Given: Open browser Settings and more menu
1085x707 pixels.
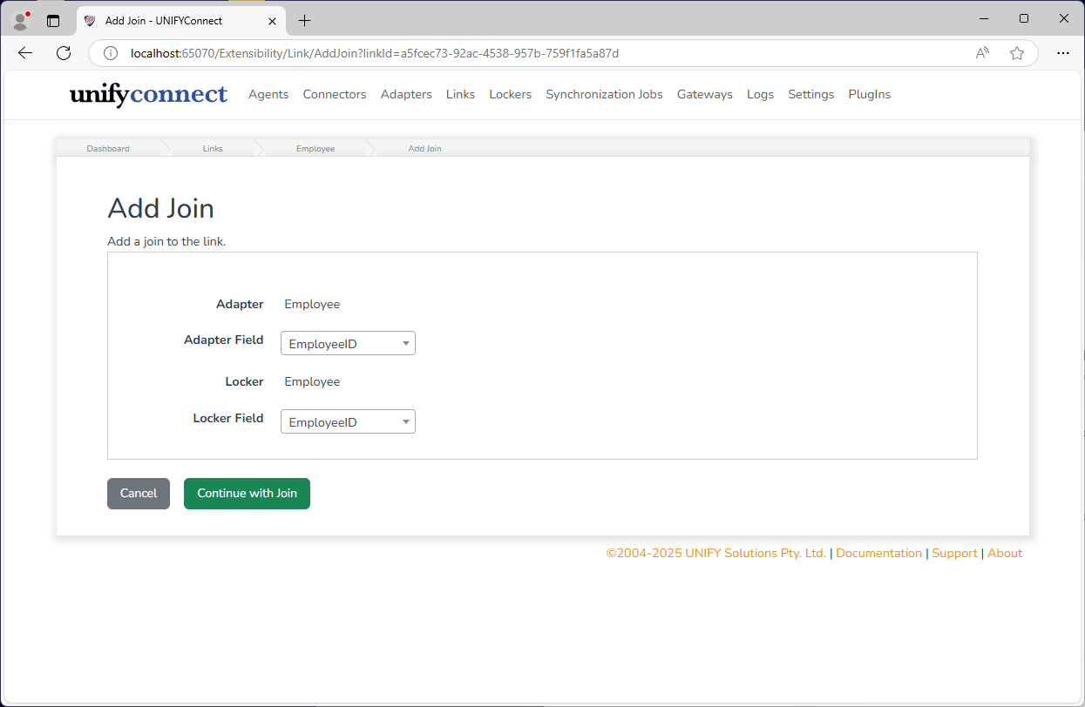Looking at the screenshot, I should [x=1063, y=53].
